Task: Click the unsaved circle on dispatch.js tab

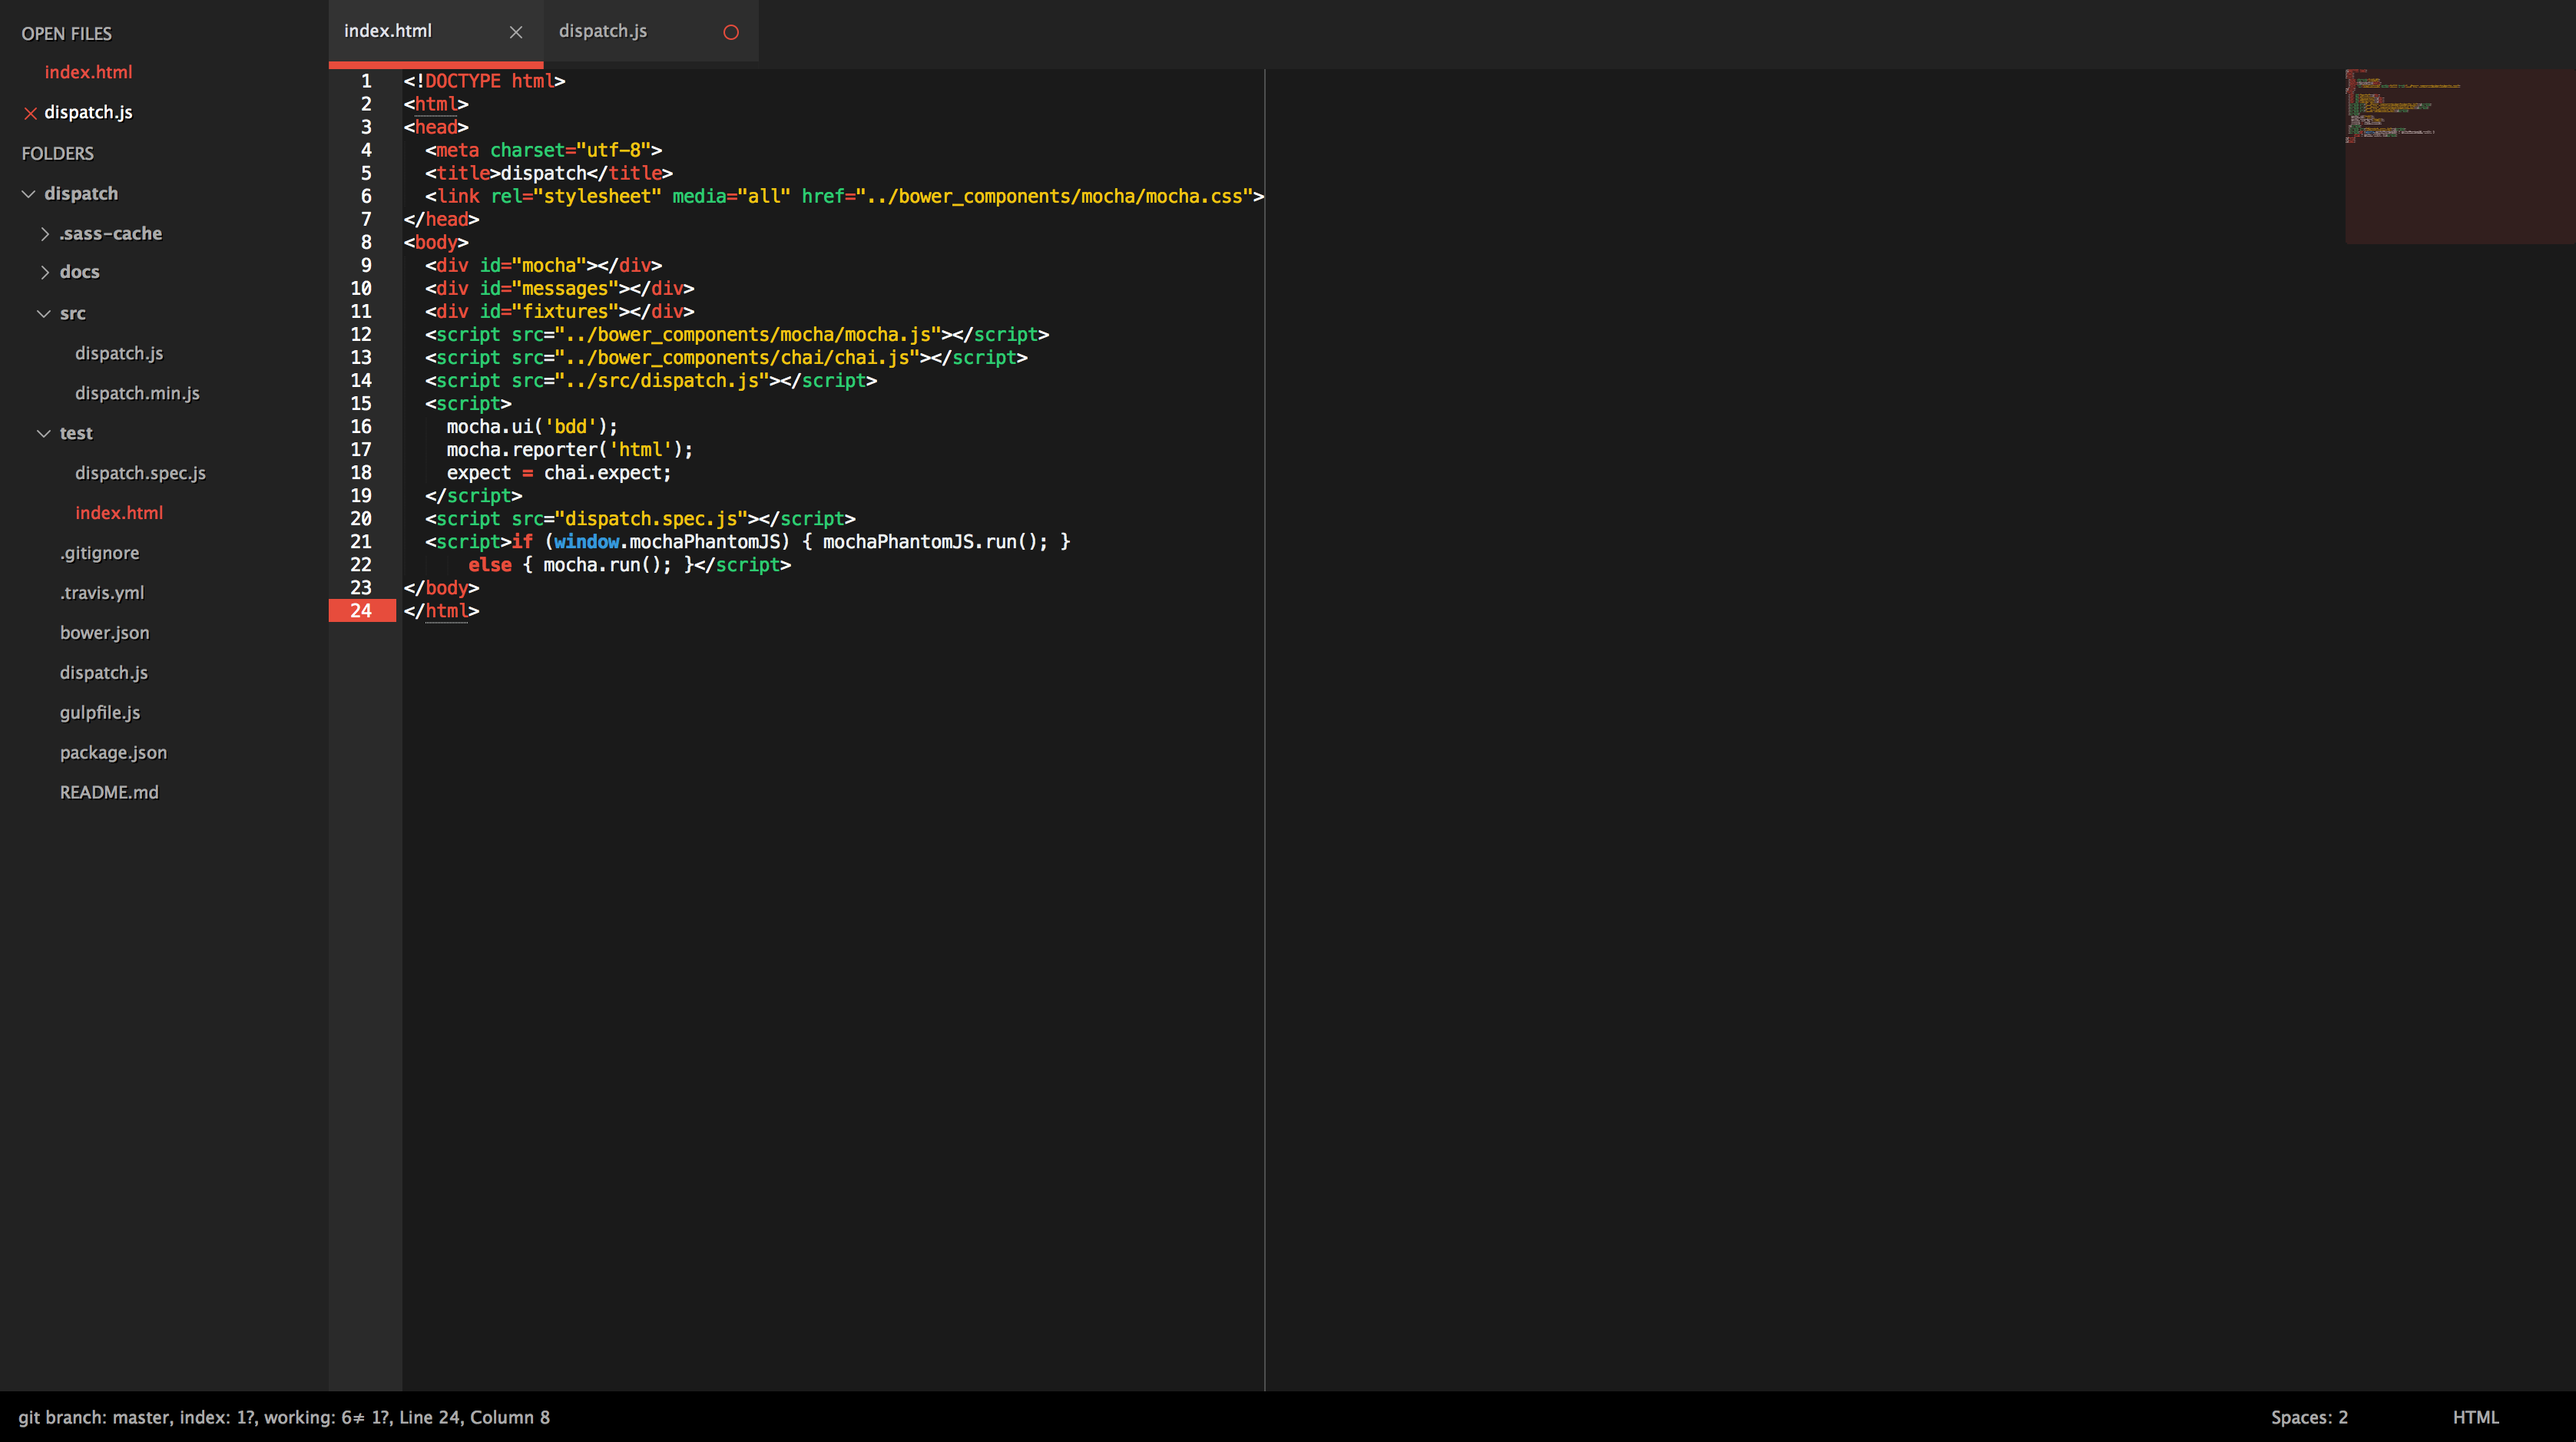Action: (x=731, y=32)
